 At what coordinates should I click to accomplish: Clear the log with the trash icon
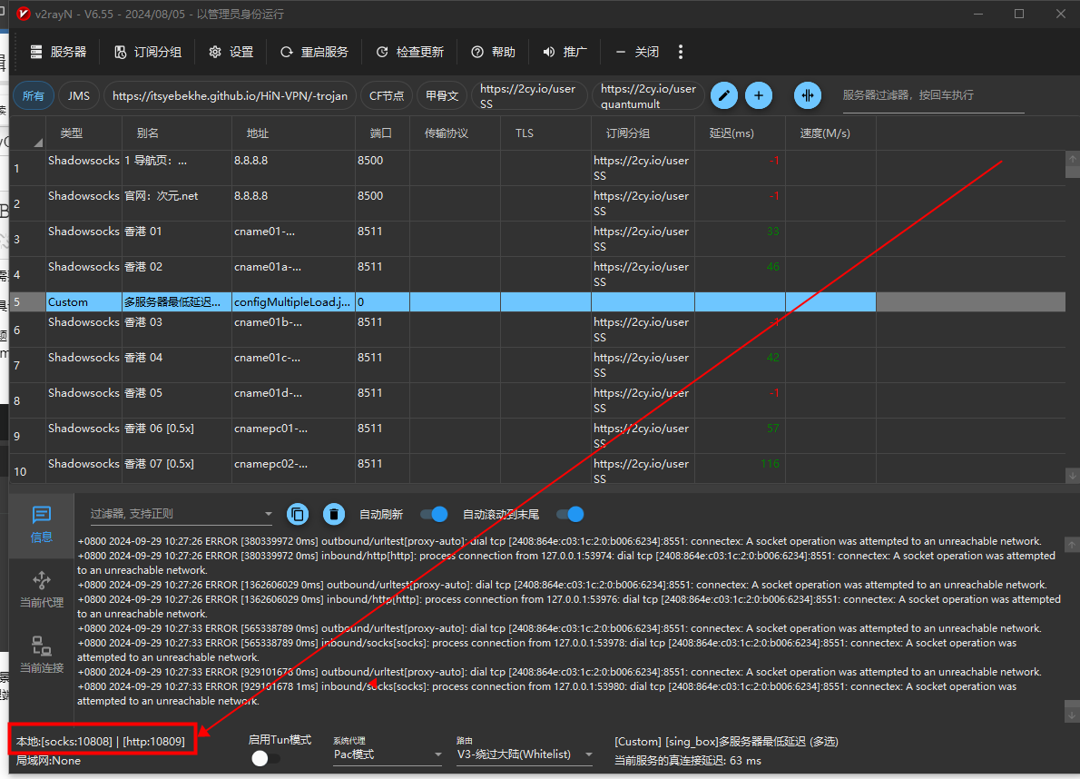coord(334,514)
